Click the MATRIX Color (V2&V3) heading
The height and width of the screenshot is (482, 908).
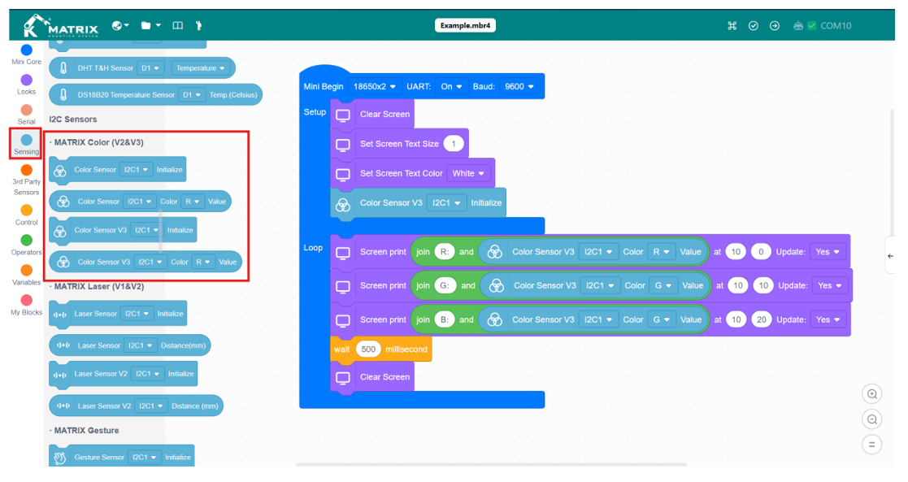click(x=98, y=142)
